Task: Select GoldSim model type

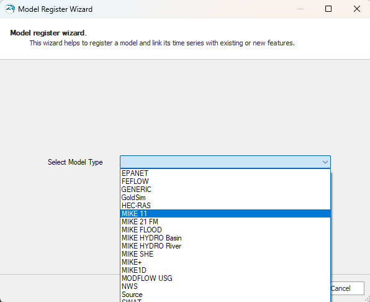Action: (225, 198)
